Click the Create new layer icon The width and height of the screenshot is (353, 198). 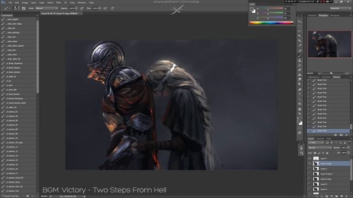[x=341, y=196]
